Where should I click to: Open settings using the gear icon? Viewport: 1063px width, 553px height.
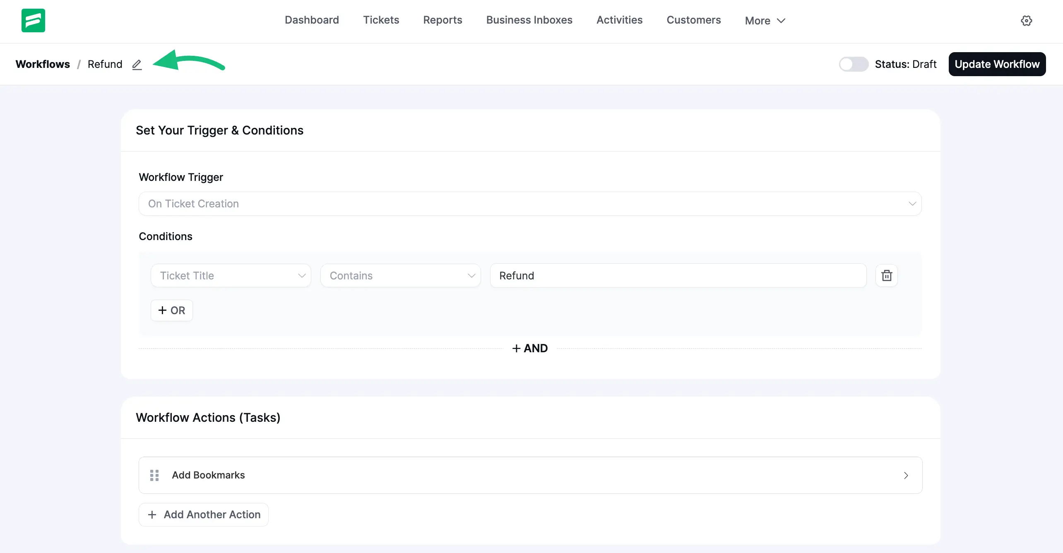[1027, 20]
